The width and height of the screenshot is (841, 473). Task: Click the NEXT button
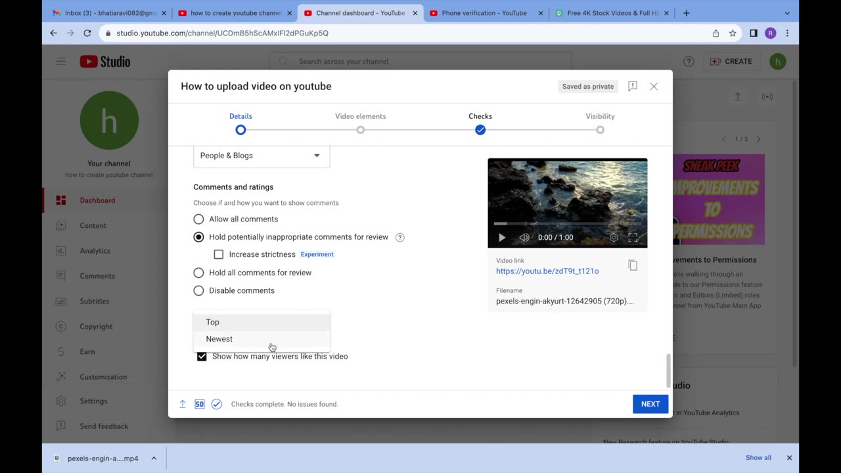pos(650,404)
